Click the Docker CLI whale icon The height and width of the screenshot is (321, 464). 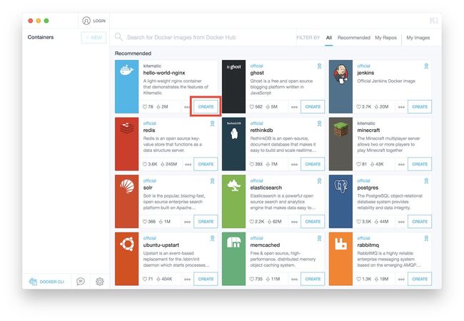(x=33, y=282)
